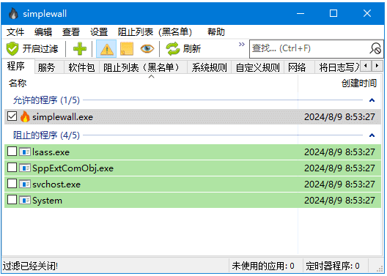Click the green arrows Refresh icon
This screenshot has height=276, width=387.
click(173, 48)
